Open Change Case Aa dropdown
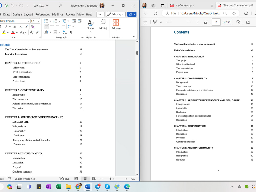The image size is (256, 192). (23, 32)
